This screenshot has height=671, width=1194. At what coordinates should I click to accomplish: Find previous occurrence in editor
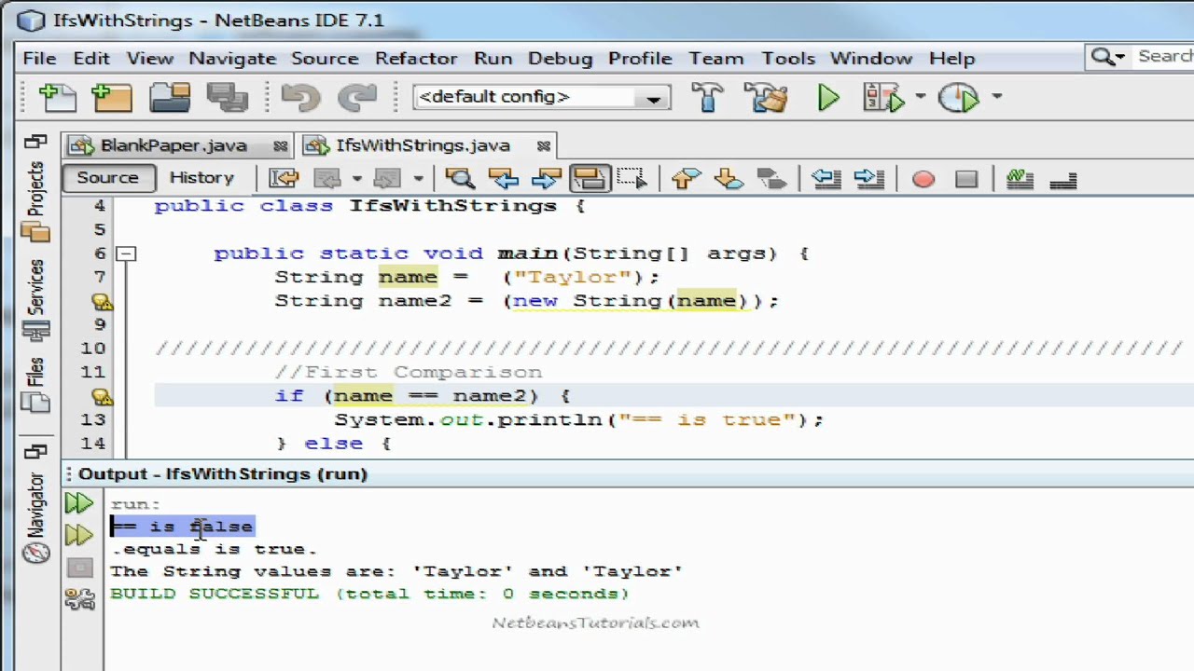[x=504, y=178]
